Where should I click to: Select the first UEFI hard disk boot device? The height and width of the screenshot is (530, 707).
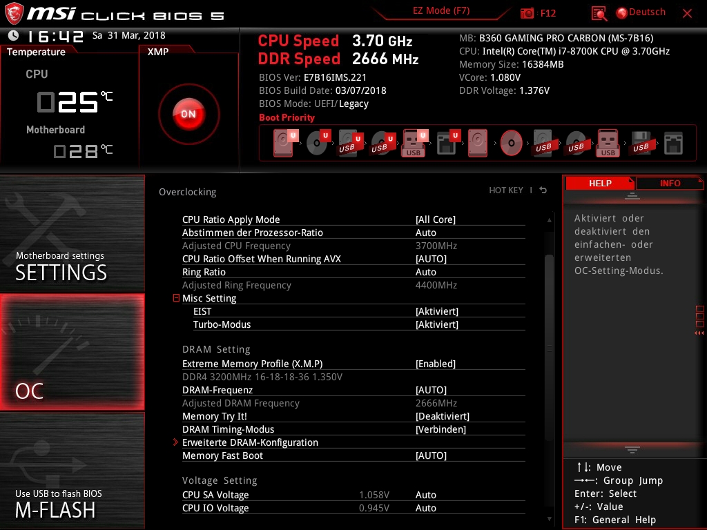click(285, 143)
